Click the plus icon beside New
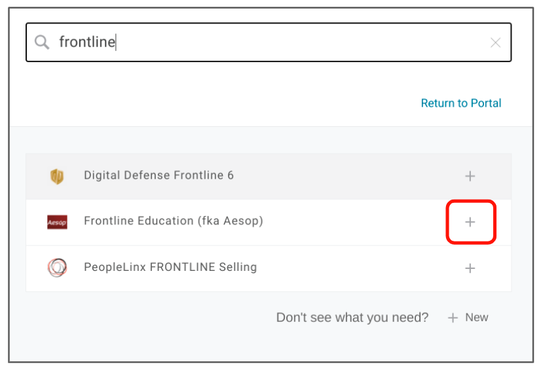The height and width of the screenshot is (371, 543). (x=453, y=318)
